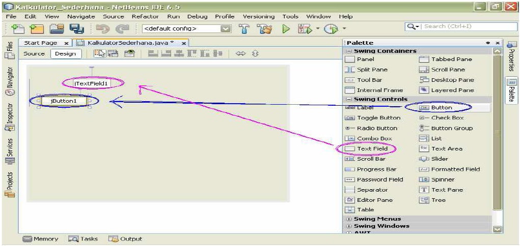Open the Navigate menu
520x246 pixels.
(x=81, y=16)
